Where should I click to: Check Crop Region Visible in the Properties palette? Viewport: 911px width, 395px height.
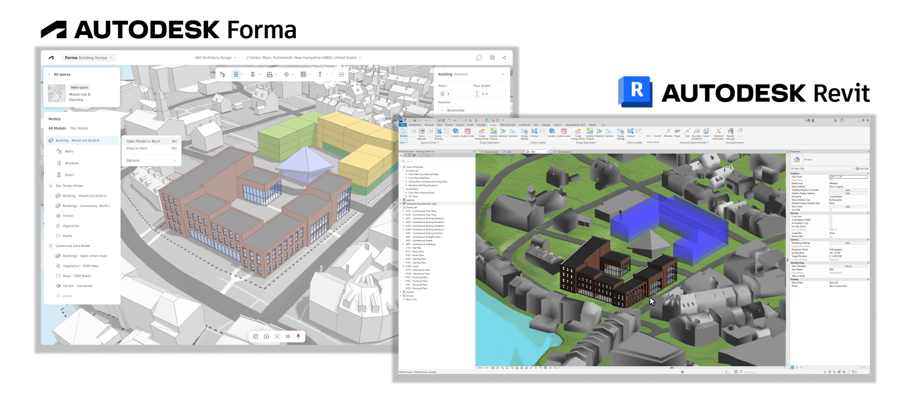(830, 220)
